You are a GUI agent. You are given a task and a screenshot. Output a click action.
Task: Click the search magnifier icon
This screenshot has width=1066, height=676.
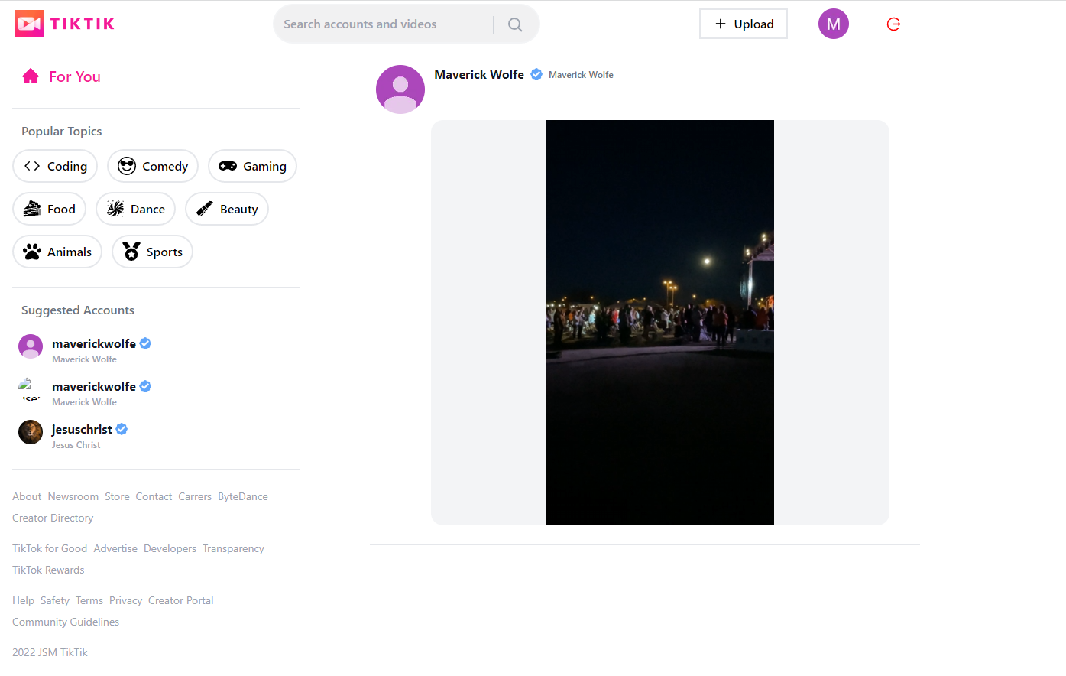[x=515, y=24]
